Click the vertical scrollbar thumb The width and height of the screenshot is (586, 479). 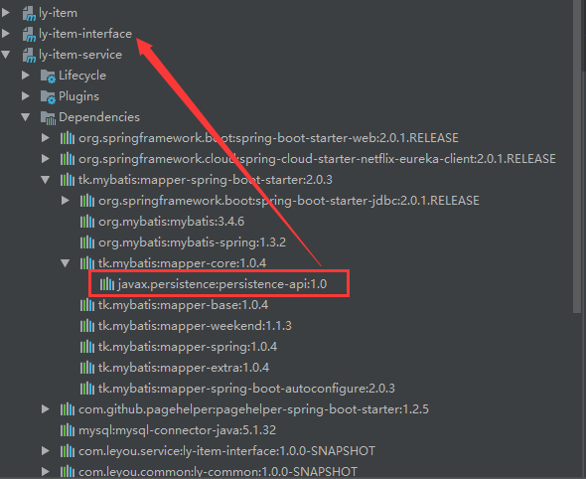click(578, 156)
